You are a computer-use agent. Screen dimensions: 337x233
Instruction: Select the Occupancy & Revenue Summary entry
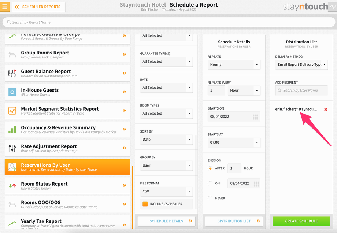click(x=67, y=130)
